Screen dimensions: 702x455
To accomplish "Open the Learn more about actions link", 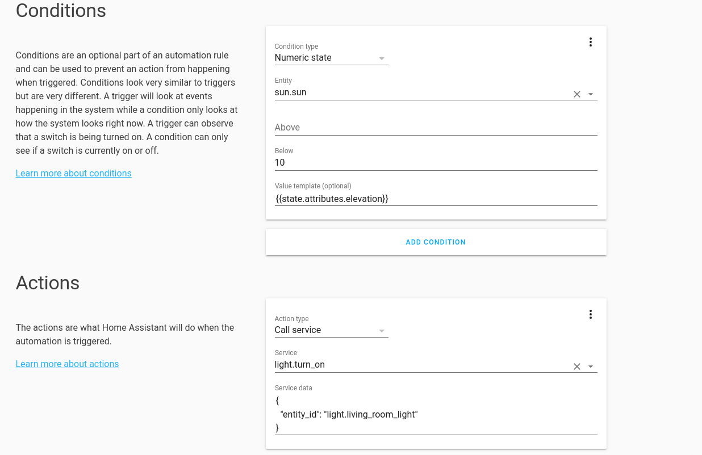I will [67, 364].
